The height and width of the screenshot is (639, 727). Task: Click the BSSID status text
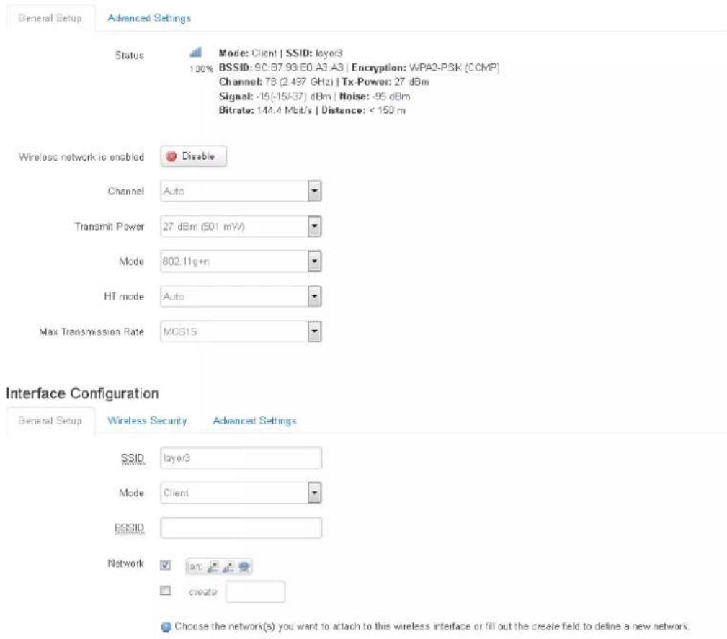pos(282,68)
